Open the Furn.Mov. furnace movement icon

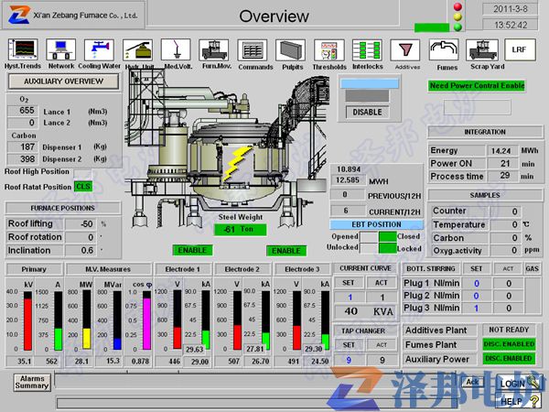[x=214, y=49]
